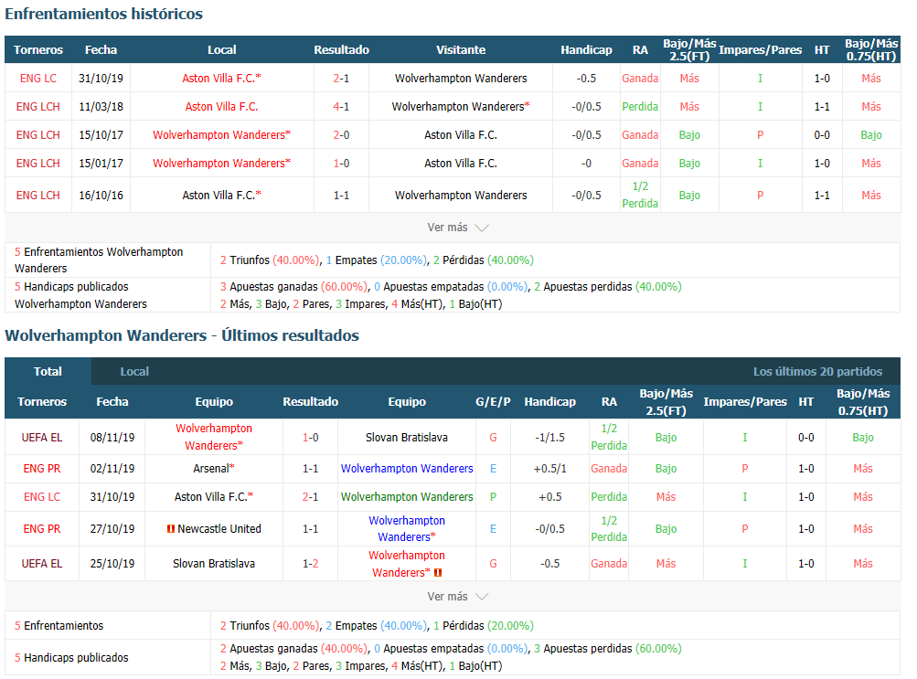
Task: Open Slovan Bratislava in the 25/10/19 row
Action: (214, 564)
